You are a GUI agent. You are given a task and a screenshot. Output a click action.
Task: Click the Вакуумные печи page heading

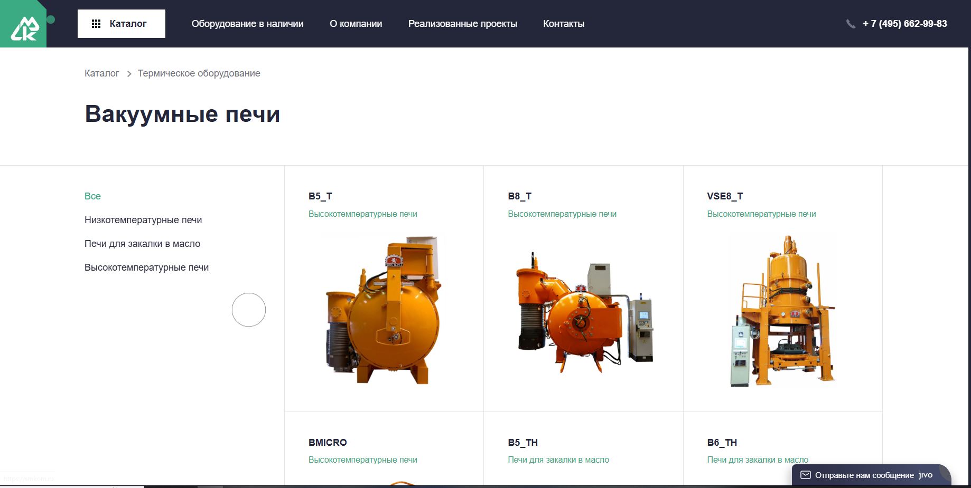point(182,114)
